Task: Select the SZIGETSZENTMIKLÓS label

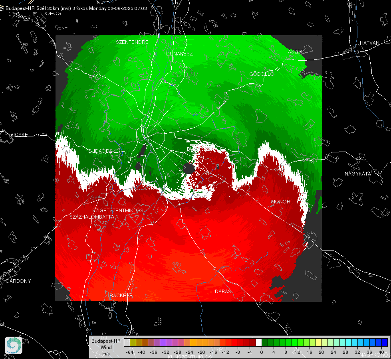Action: [x=118, y=211]
